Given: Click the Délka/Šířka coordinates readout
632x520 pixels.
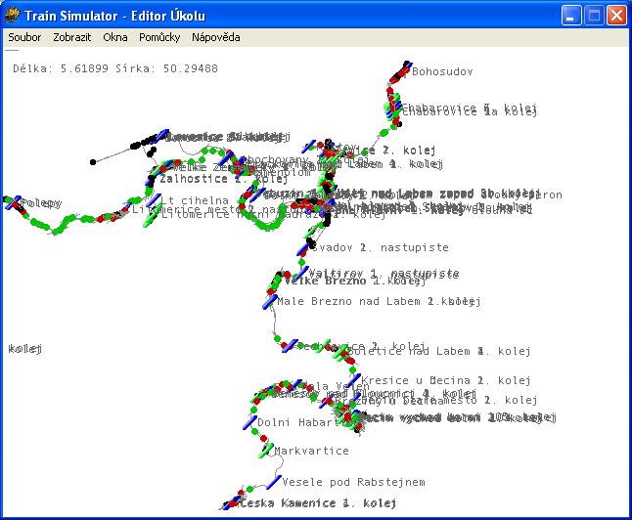Looking at the screenshot, I should [115, 68].
